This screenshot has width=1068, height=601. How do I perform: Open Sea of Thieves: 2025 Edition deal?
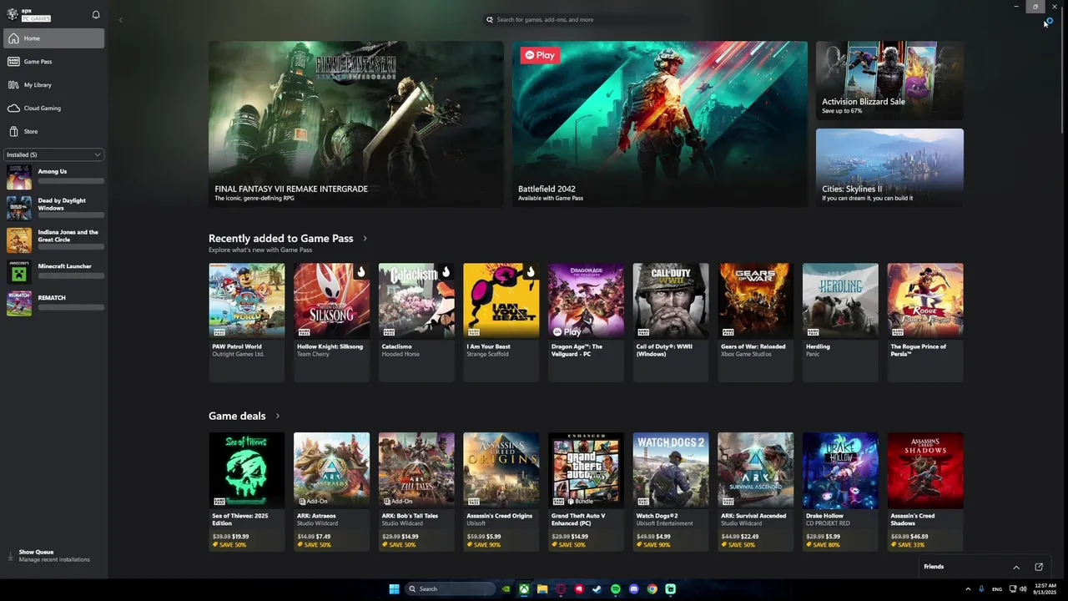246,492
